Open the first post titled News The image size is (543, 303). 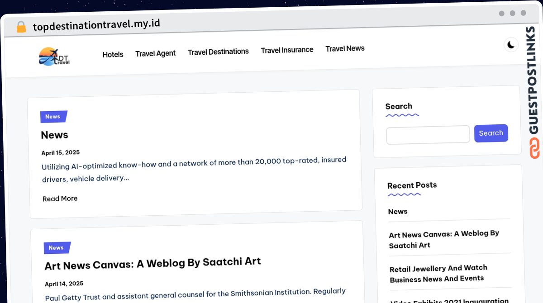click(x=54, y=135)
